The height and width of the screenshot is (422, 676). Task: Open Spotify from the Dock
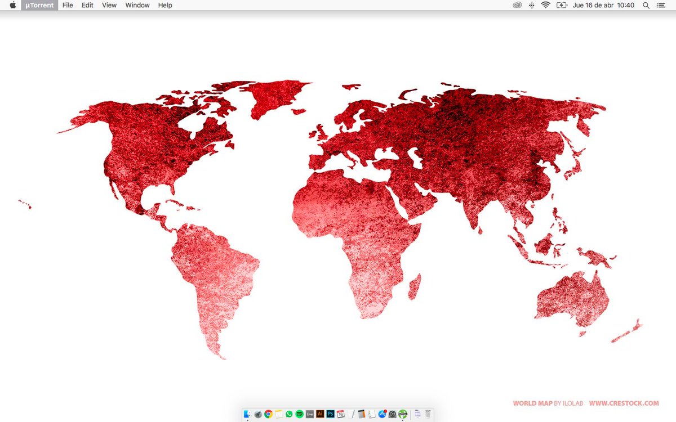(299, 414)
